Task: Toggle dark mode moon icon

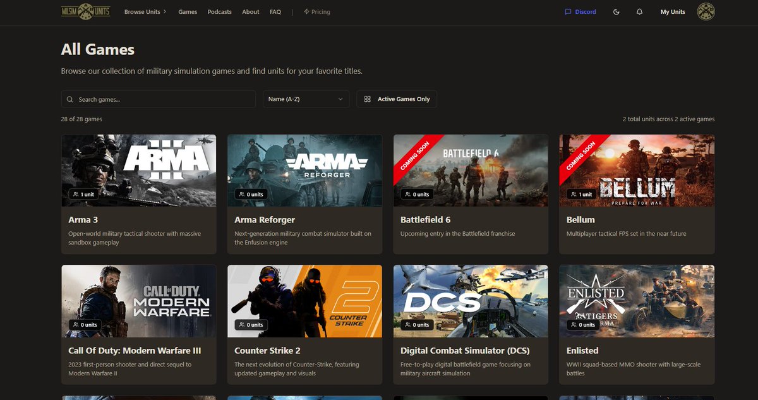Action: pyautogui.click(x=617, y=12)
